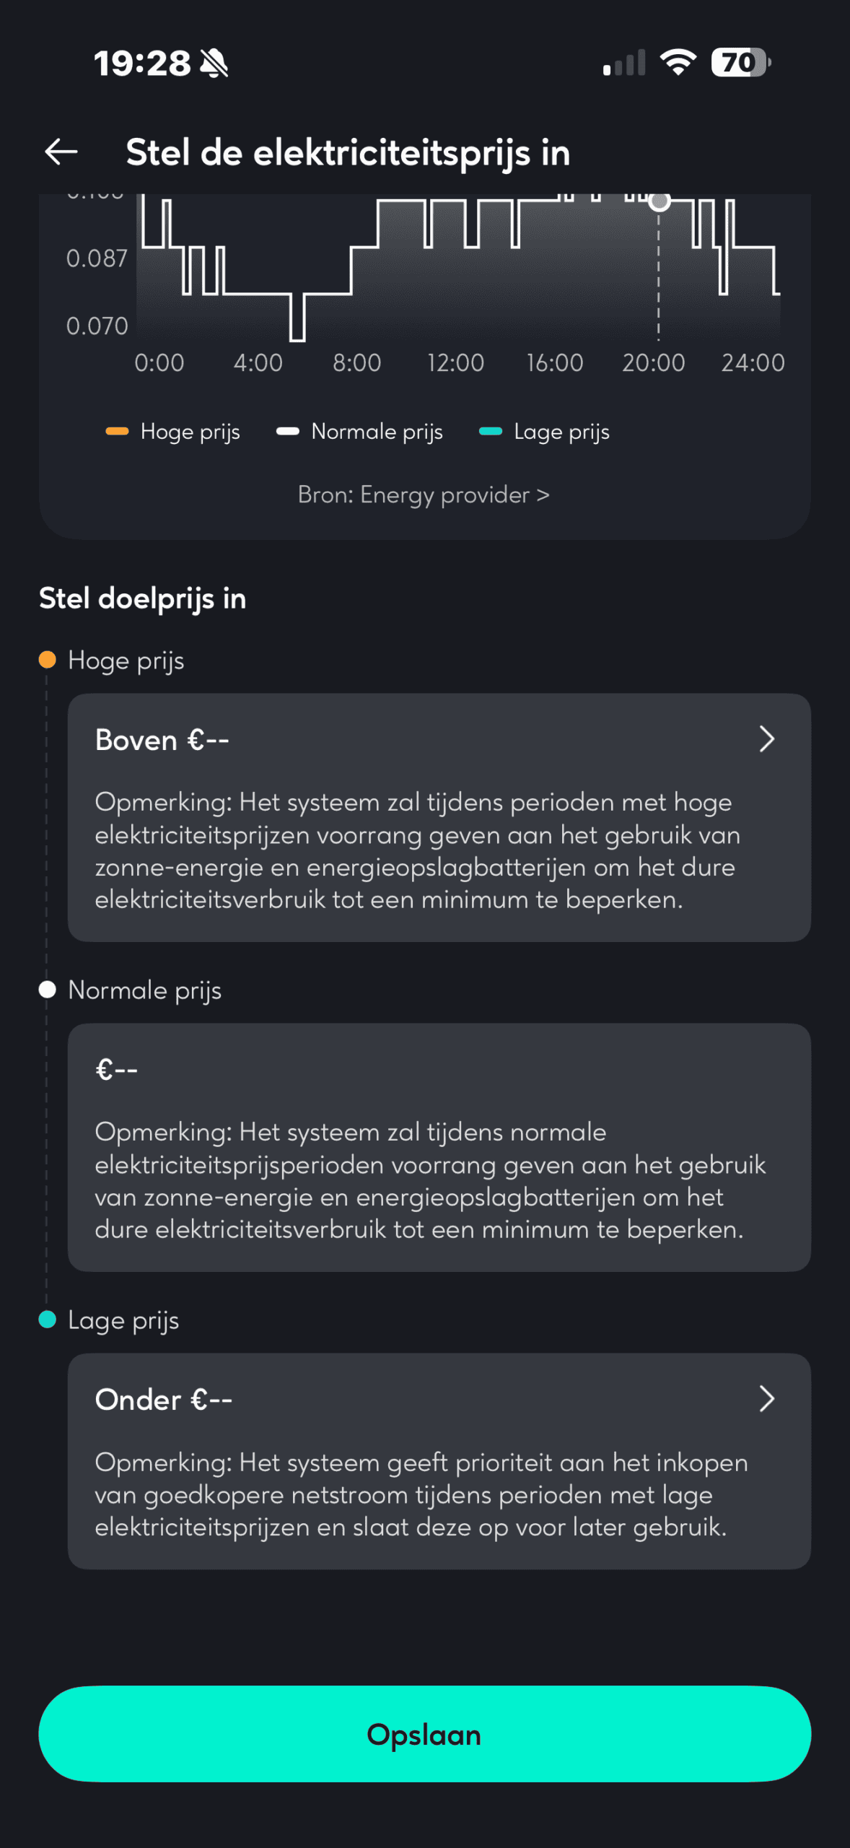Screen dimensions: 850x1848
Task: Tap the muted bell status icon
Action: pyautogui.click(x=214, y=64)
